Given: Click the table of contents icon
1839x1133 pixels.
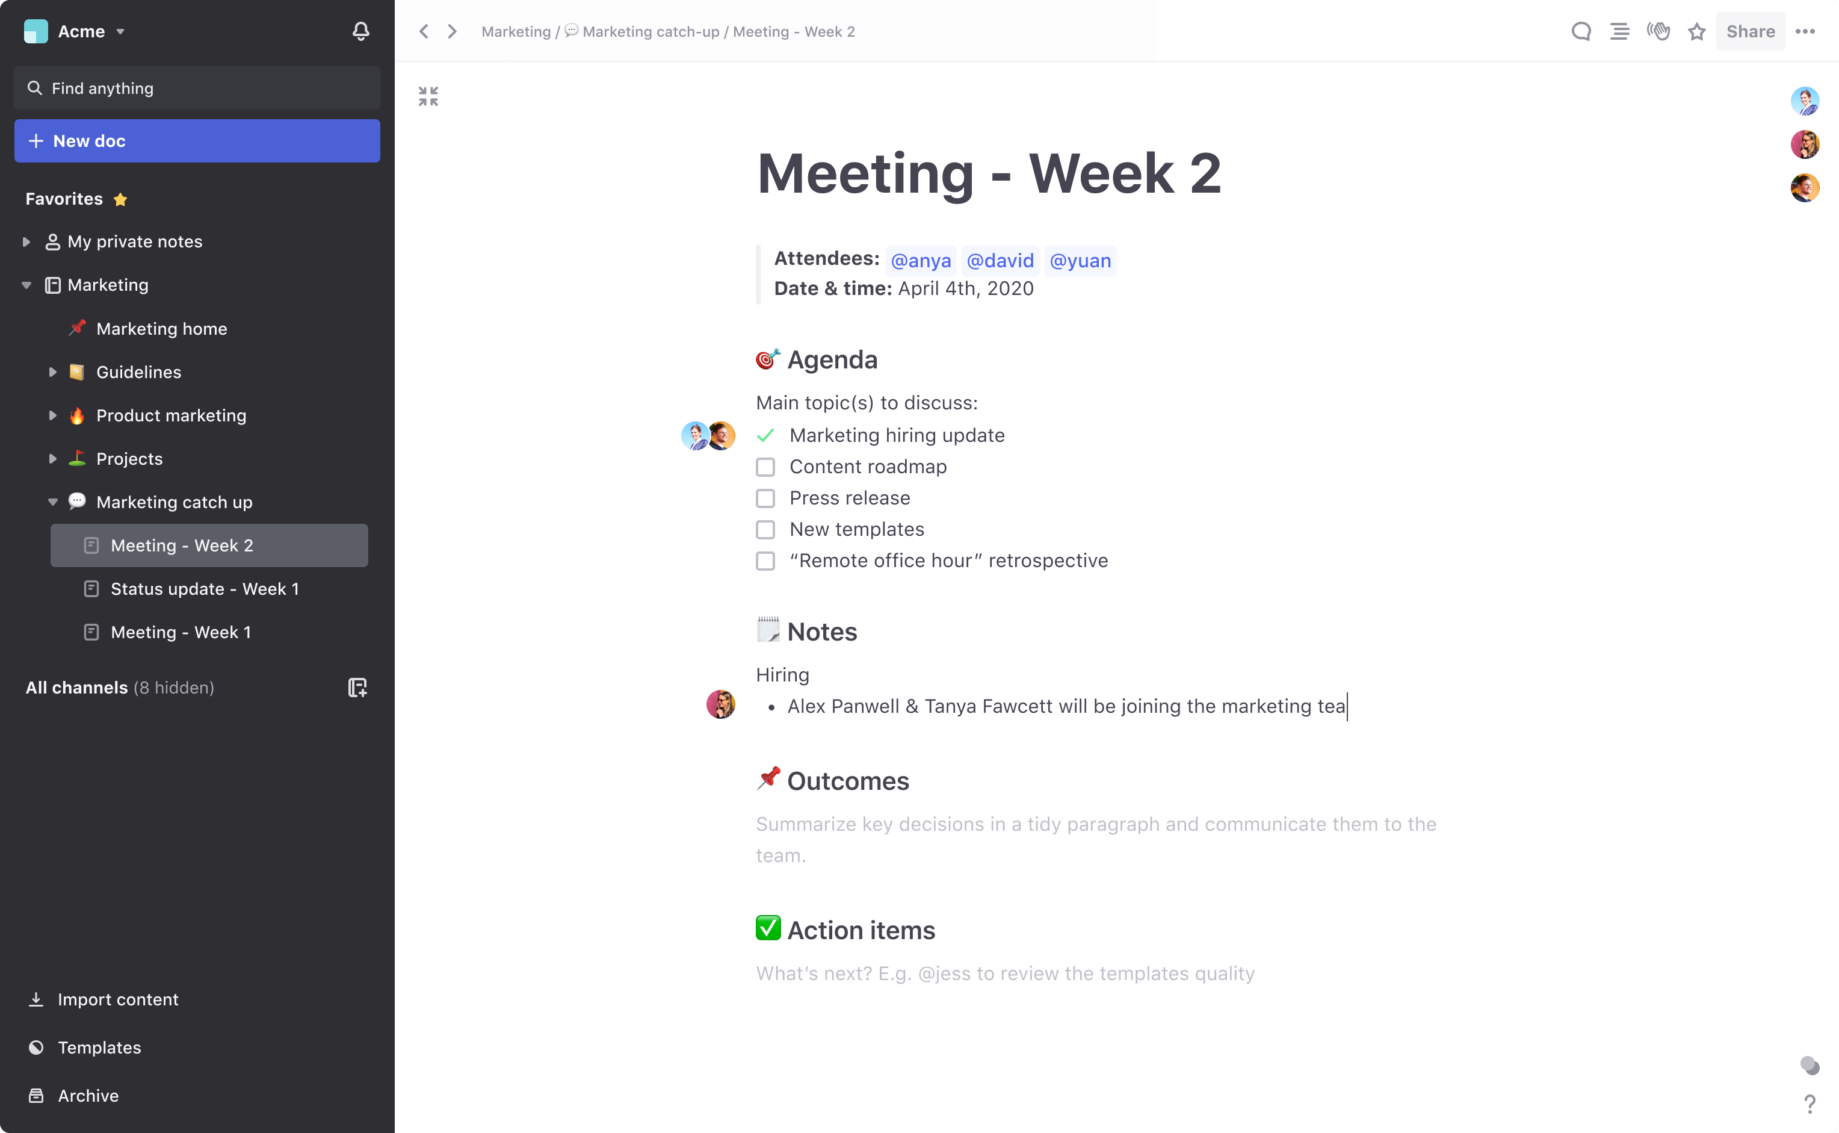Looking at the screenshot, I should click(1617, 30).
